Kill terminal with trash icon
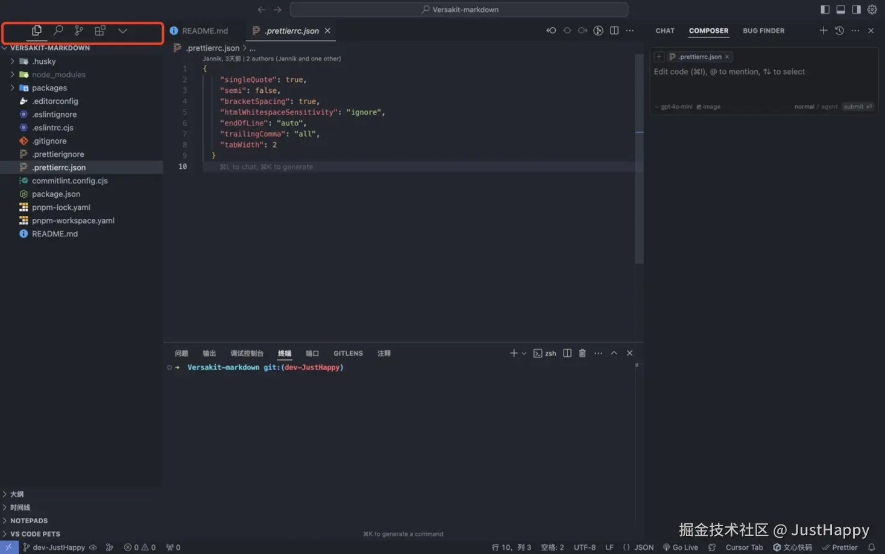This screenshot has height=554, width=885. point(582,353)
